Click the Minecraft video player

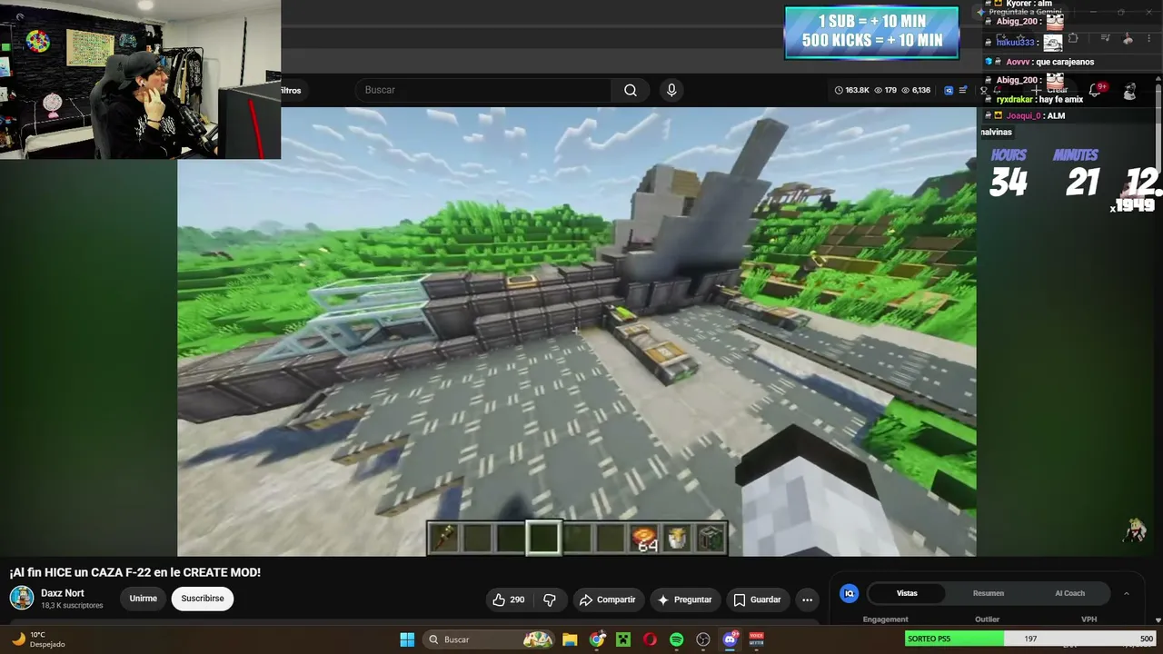[x=577, y=331]
